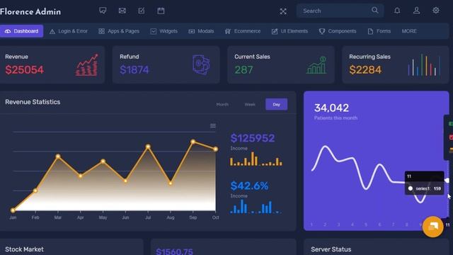Expand the MORE menu
Viewport: 453px width, 255px height.
click(409, 31)
